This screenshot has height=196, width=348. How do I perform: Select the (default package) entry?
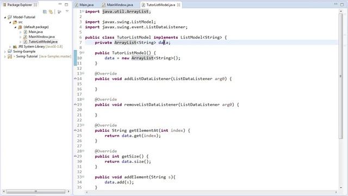[36, 27]
